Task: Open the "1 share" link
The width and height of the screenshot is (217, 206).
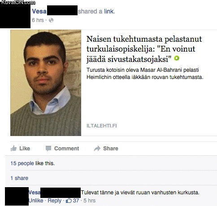Action: tap(19, 178)
